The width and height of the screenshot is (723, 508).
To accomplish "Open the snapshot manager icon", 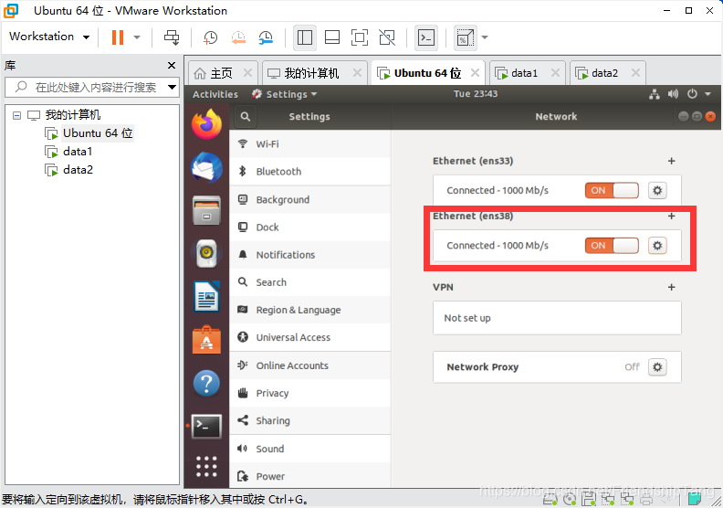I will [x=266, y=37].
